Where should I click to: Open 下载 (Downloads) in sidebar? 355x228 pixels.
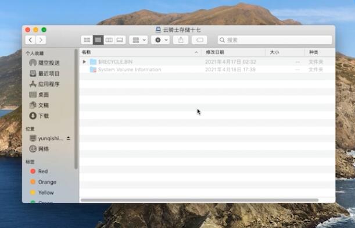(x=39, y=116)
